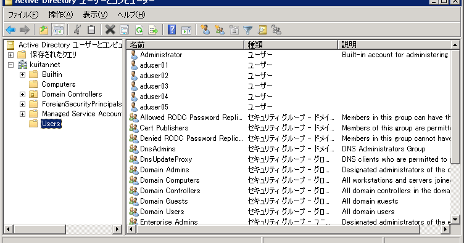Select DnsAdmins group entry
Viewport: 464px width, 243px height.
[158, 149]
